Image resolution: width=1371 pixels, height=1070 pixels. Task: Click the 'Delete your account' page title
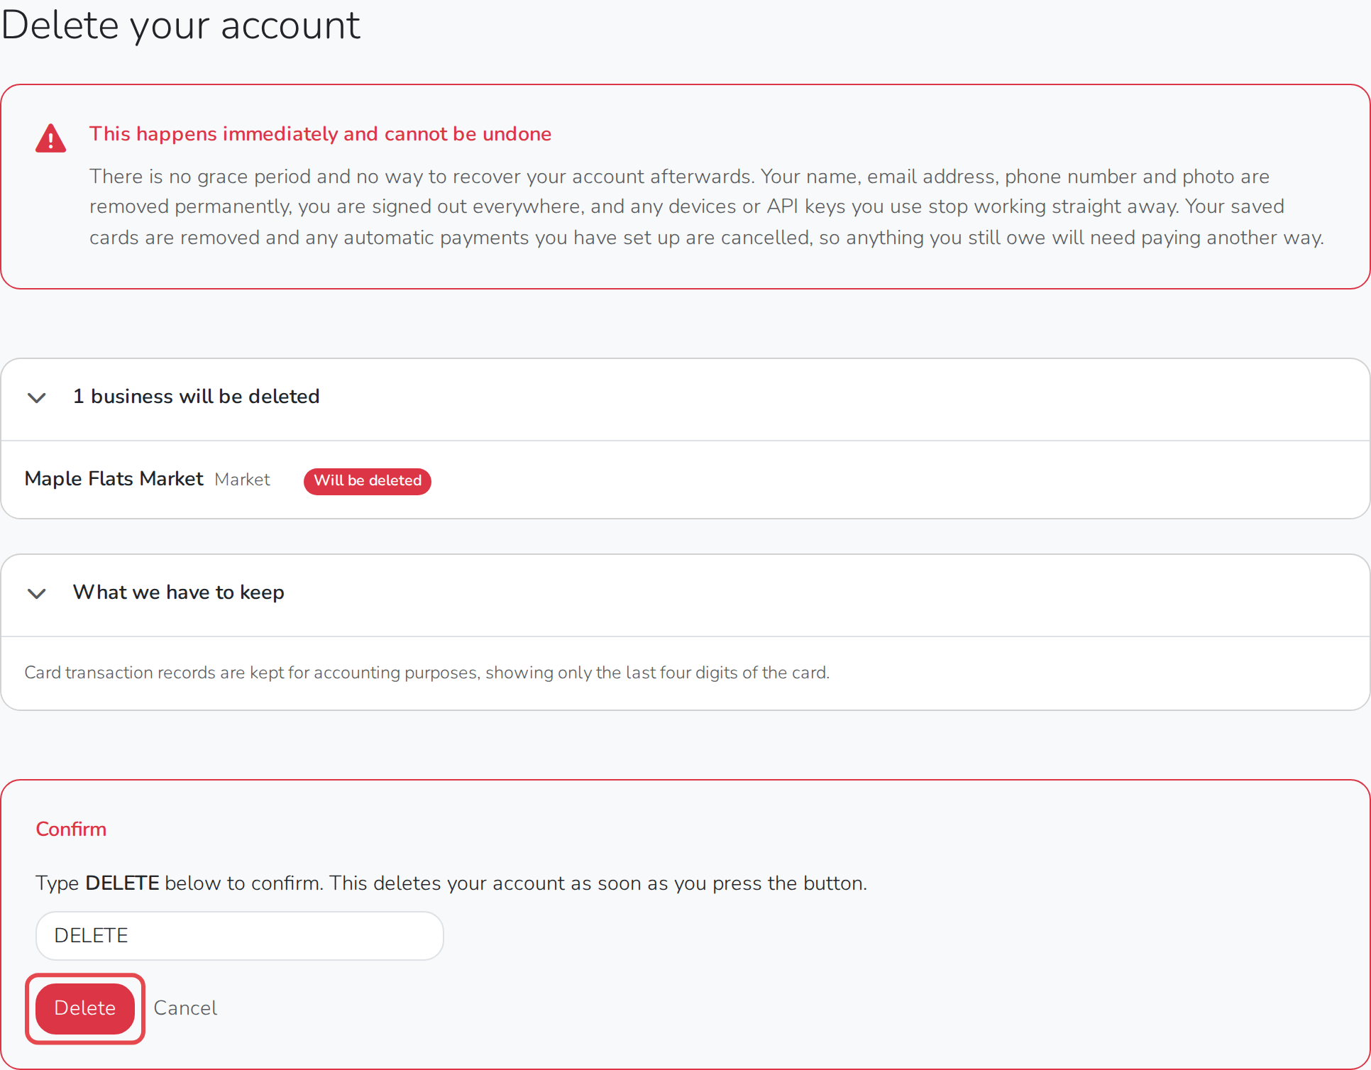pos(181,26)
